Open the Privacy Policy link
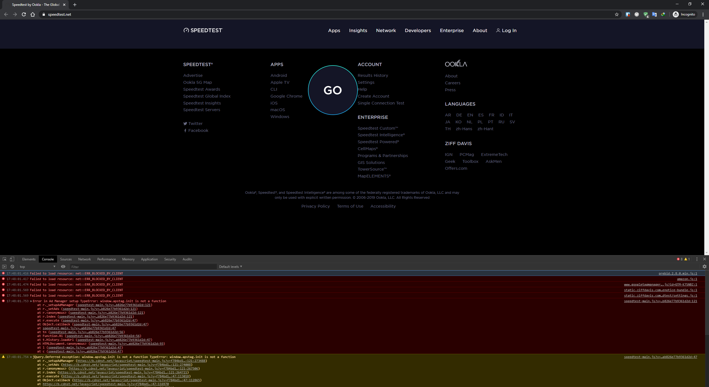The width and height of the screenshot is (709, 387). [x=315, y=206]
